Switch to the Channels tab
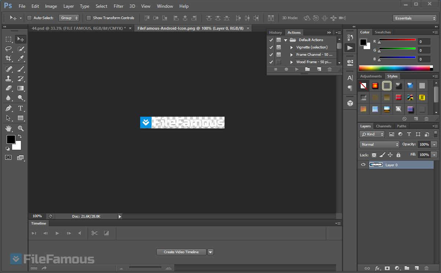This screenshot has height=273, width=441. pos(383,126)
